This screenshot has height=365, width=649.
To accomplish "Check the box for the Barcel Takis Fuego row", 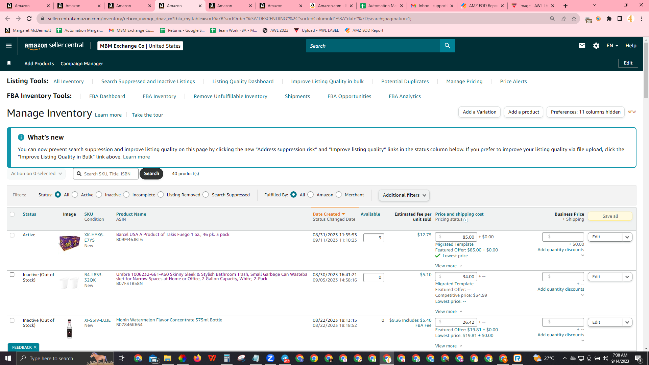I will tap(12, 235).
